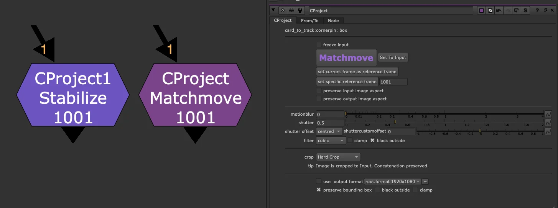Screen dimensions: 558x208
Task: Enable the clamp checkbox beside filter
Action: tap(350, 141)
